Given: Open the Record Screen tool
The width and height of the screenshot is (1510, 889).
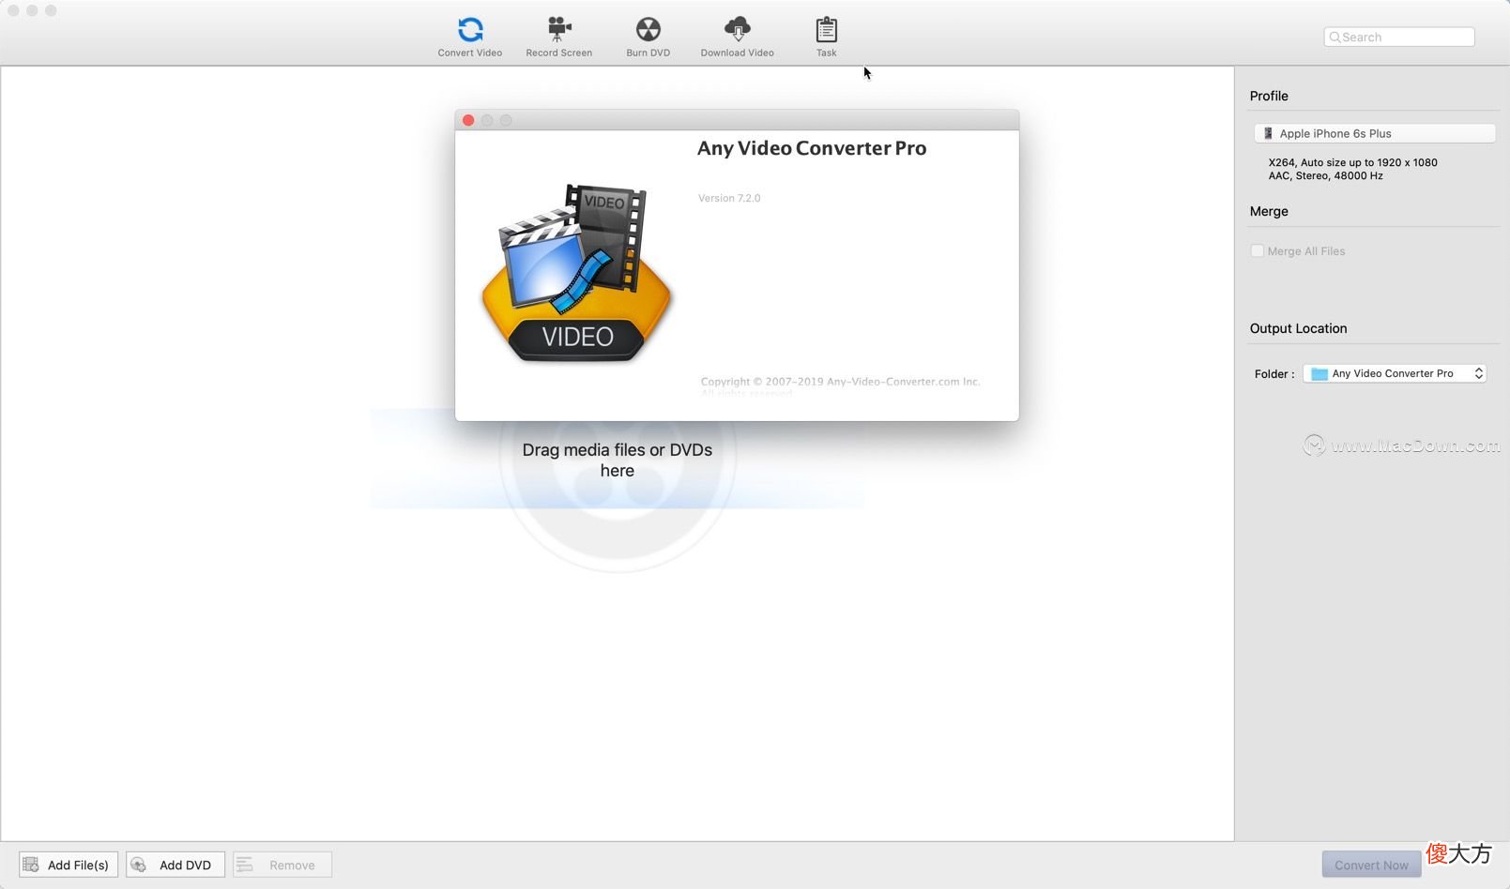Looking at the screenshot, I should 558,38.
